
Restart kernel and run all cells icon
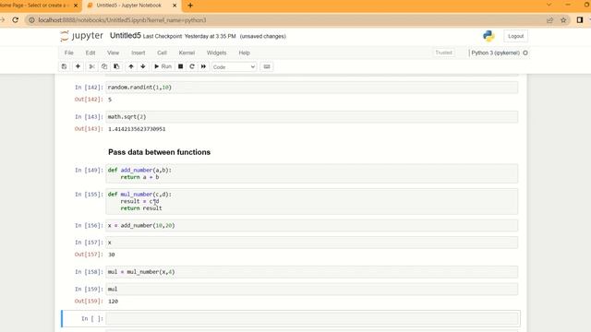pos(203,66)
